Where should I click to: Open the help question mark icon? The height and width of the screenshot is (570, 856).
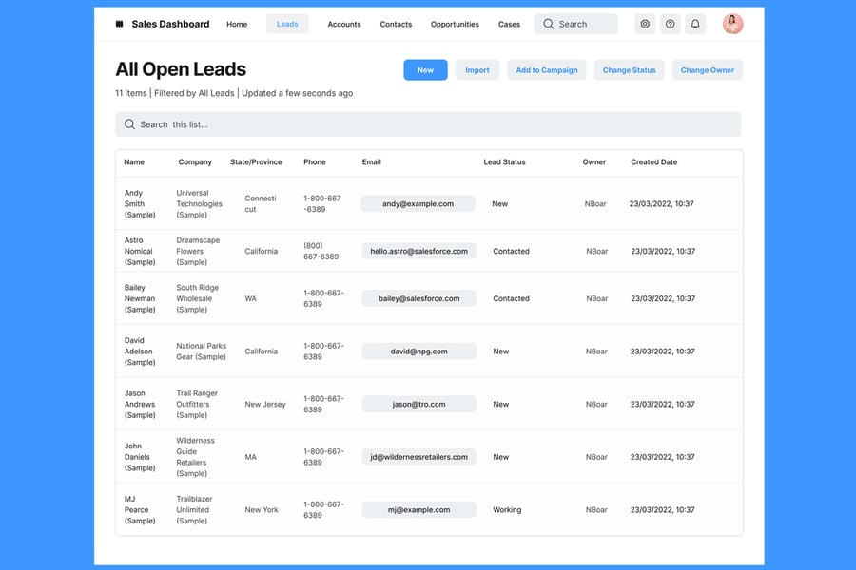tap(671, 25)
